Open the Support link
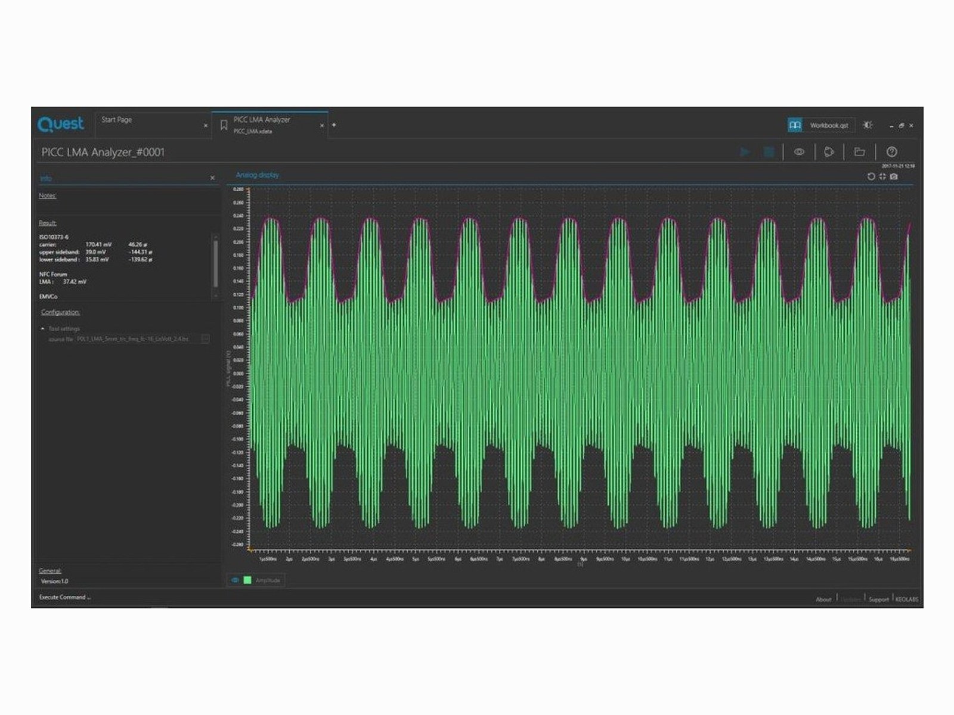This screenshot has width=954, height=715. click(878, 599)
